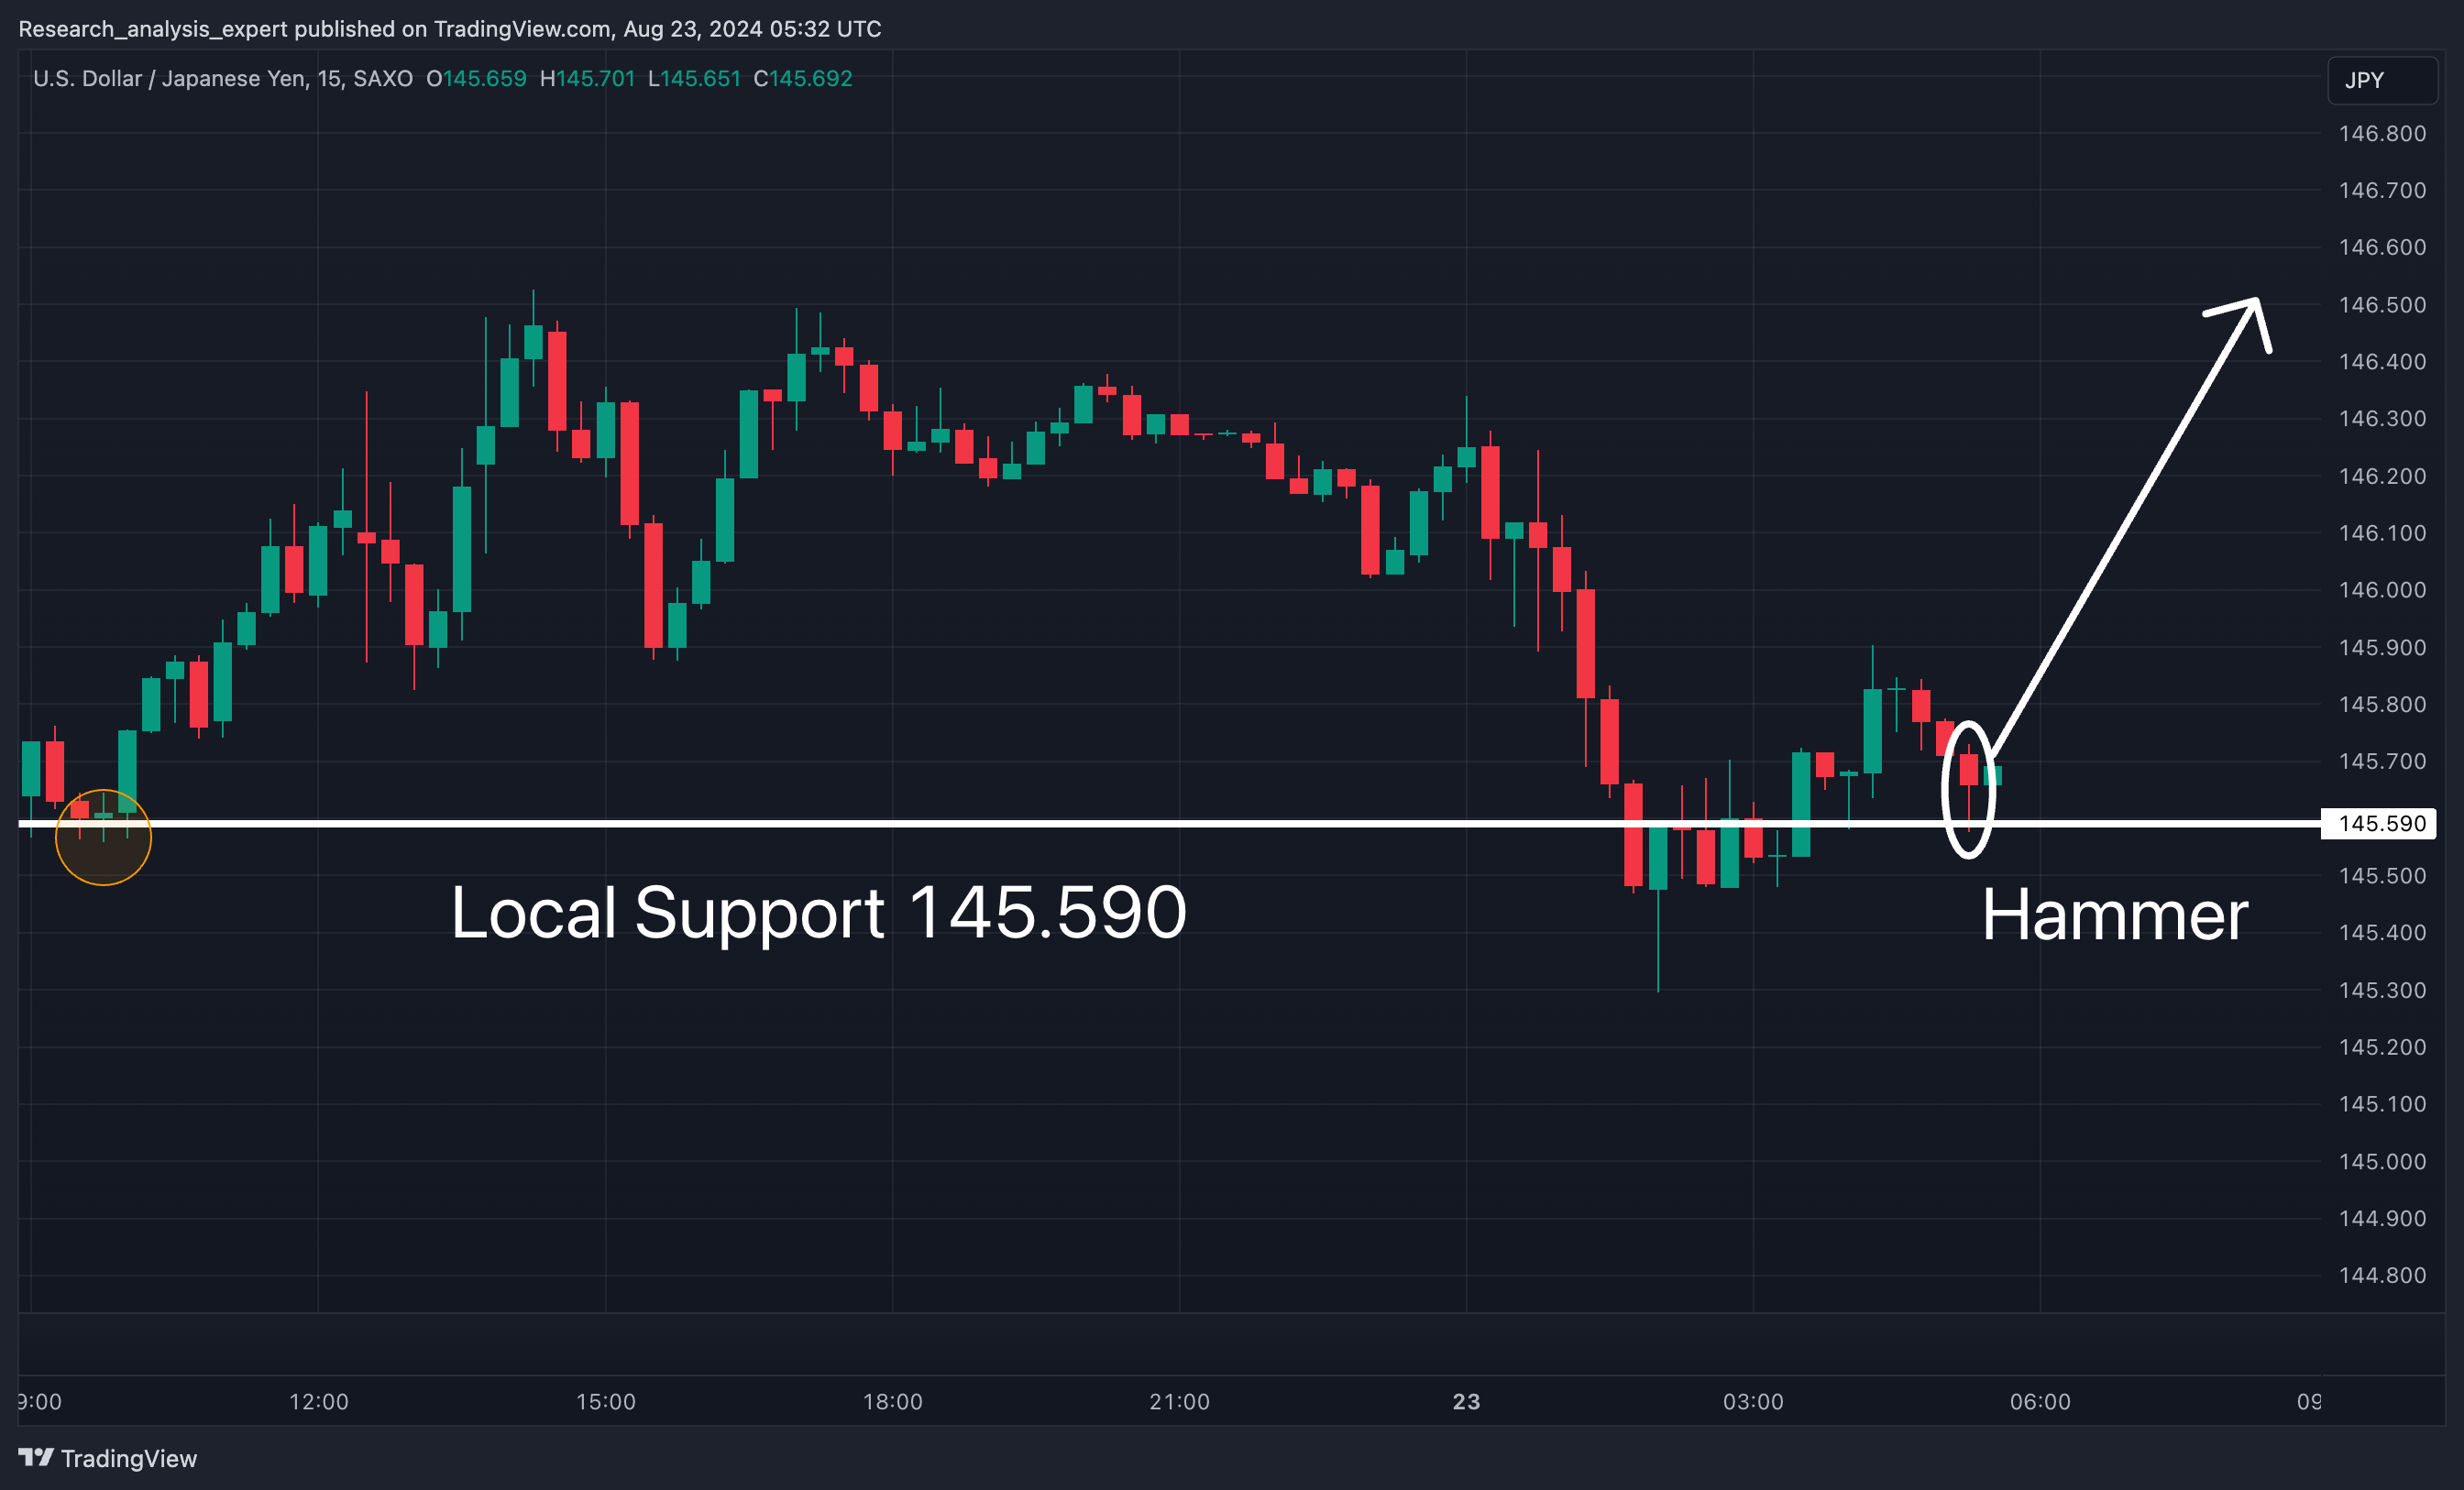Click the close value C145.692

tap(803, 78)
